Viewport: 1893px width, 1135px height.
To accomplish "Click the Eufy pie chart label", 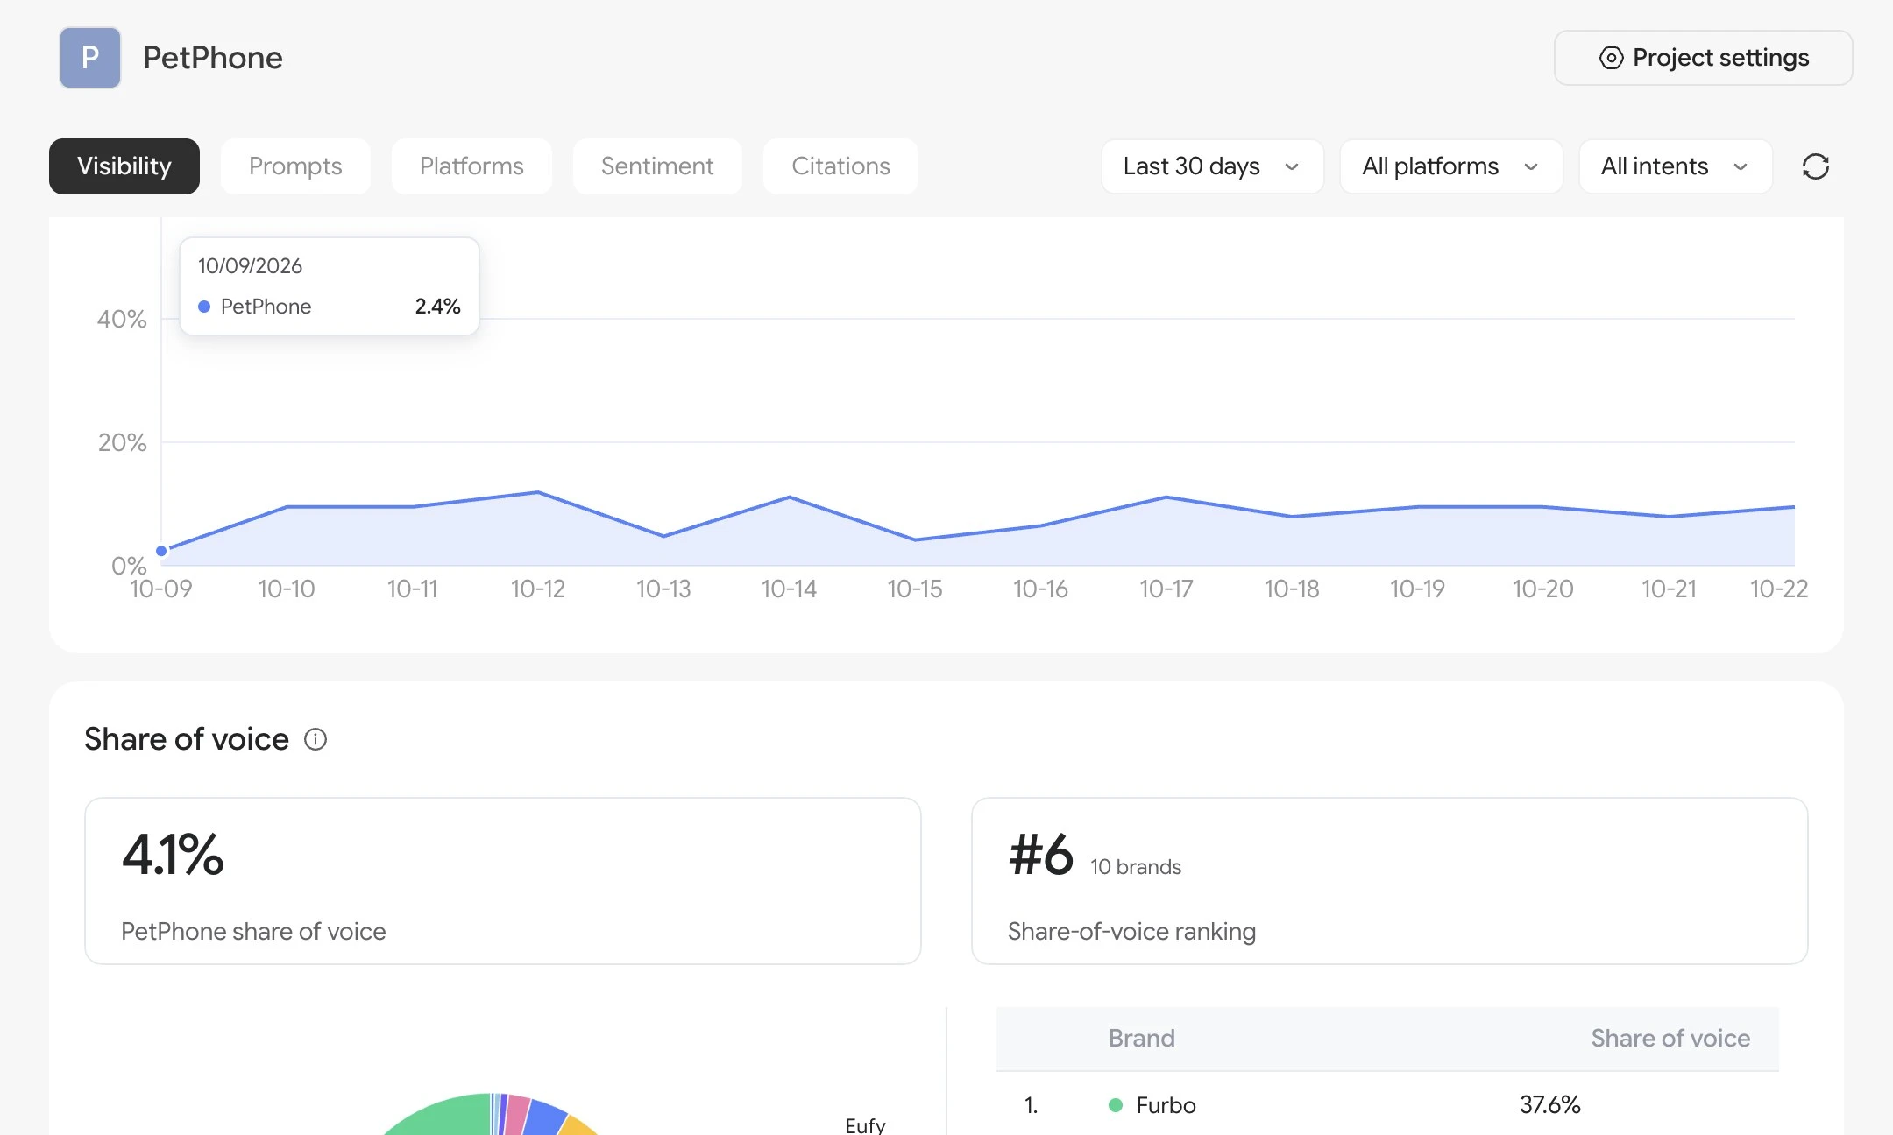I will (865, 1125).
